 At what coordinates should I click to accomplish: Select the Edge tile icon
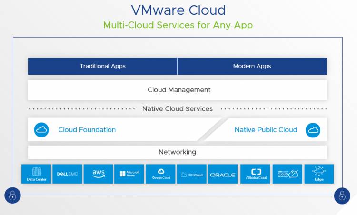pos(319,174)
